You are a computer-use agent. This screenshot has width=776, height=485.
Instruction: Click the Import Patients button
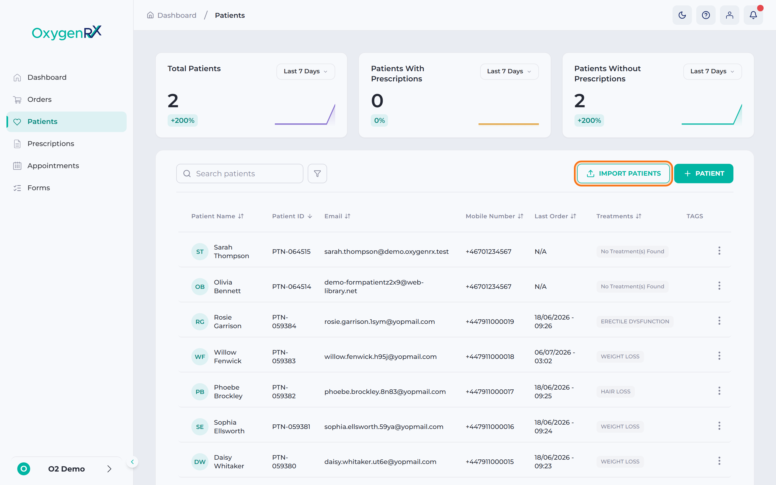(623, 174)
